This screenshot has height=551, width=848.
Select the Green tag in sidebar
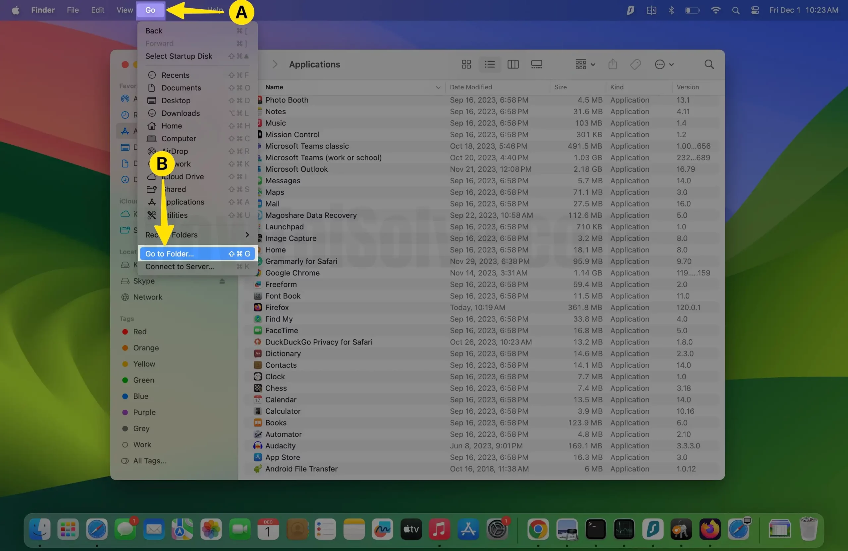coord(143,380)
